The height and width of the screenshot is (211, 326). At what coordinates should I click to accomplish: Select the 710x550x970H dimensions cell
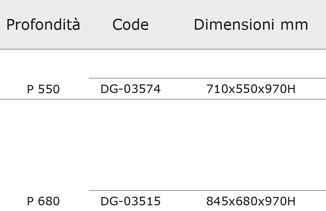coord(251,89)
